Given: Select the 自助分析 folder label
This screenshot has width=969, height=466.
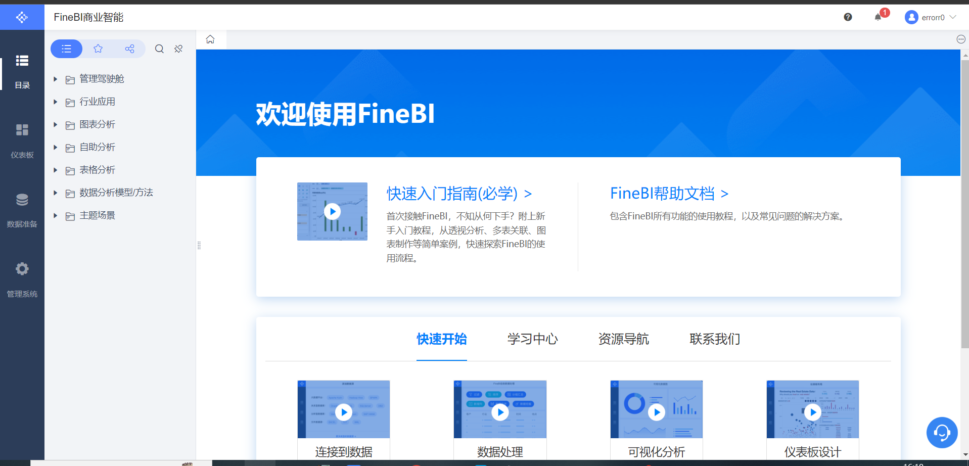Looking at the screenshot, I should pos(98,147).
